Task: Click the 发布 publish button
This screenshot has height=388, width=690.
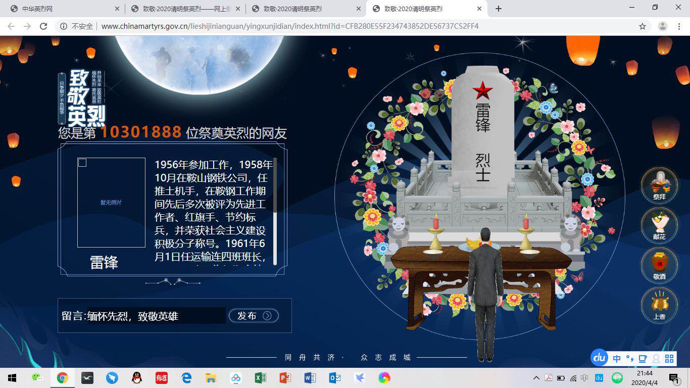Action: point(254,316)
